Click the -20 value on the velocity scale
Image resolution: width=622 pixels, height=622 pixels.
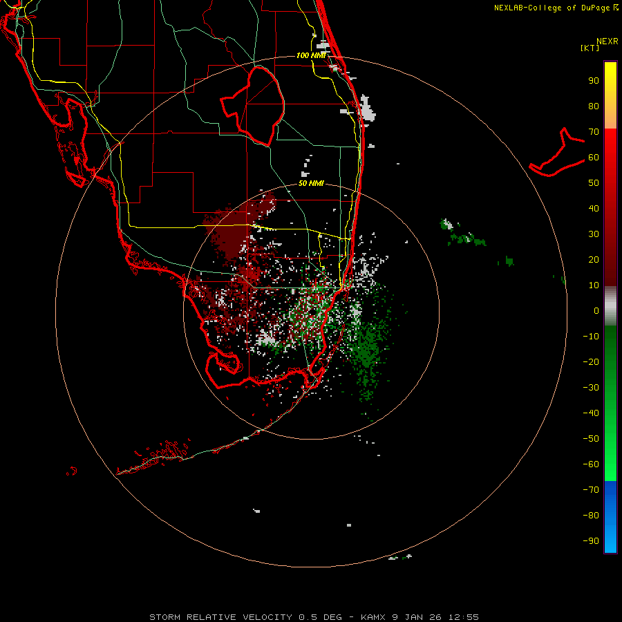pos(591,361)
